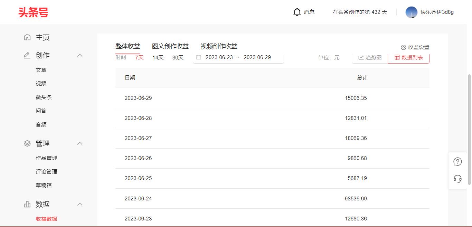Collapse the 管理 section
Screen dimensions: 472x227
point(80,143)
